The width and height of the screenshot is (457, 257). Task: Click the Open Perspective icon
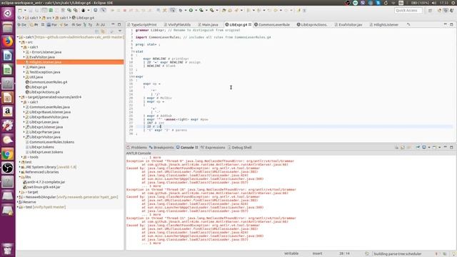(430, 11)
